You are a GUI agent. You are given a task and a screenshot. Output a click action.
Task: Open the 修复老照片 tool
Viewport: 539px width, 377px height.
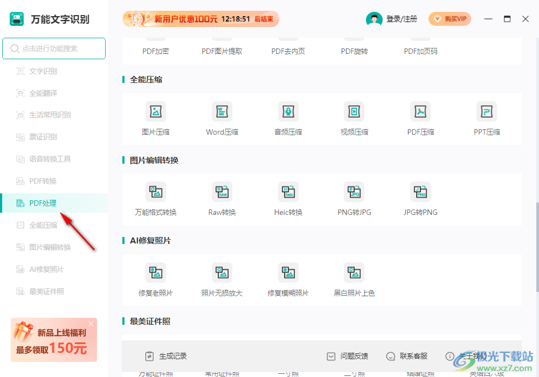pyautogui.click(x=156, y=280)
